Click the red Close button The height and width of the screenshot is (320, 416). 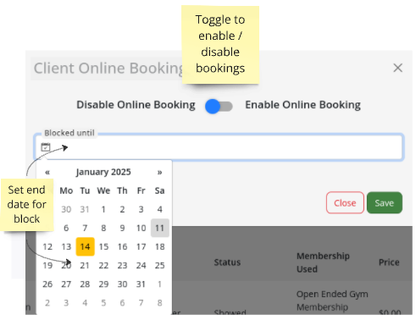(345, 202)
